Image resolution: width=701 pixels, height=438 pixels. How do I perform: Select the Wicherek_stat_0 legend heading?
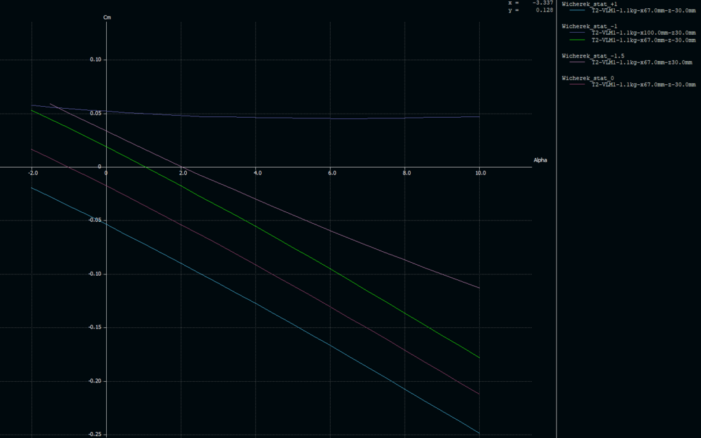tap(587, 78)
